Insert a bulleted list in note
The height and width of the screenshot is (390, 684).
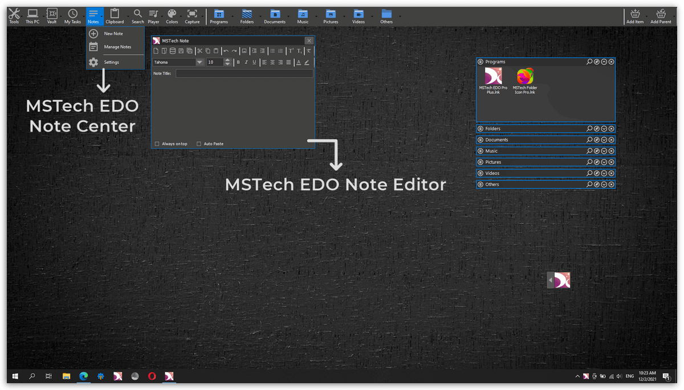(x=272, y=51)
